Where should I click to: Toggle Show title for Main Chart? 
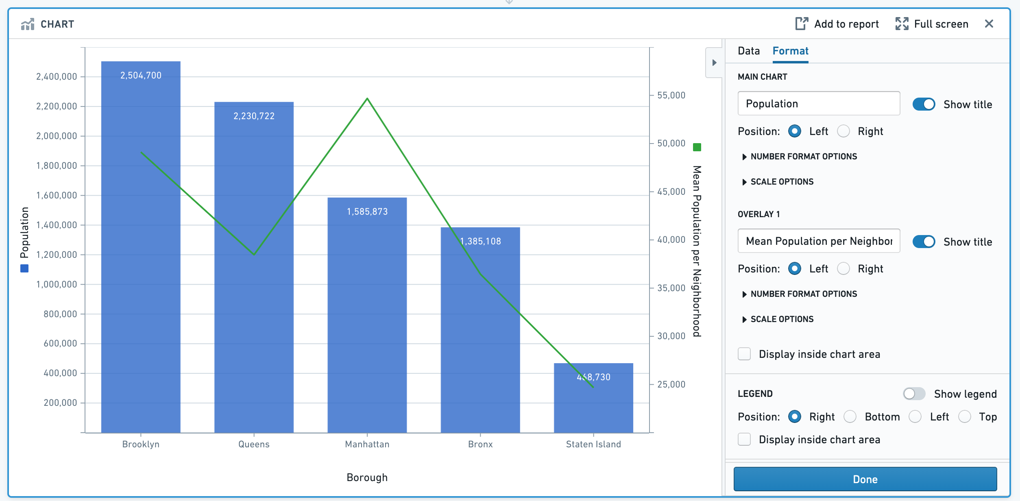924,104
